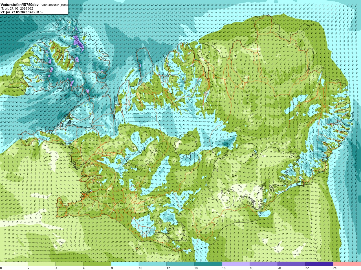This screenshot has height=270, width=361.
Task: Click the 20–22 violet legend swatch
Action: [x=292, y=264]
